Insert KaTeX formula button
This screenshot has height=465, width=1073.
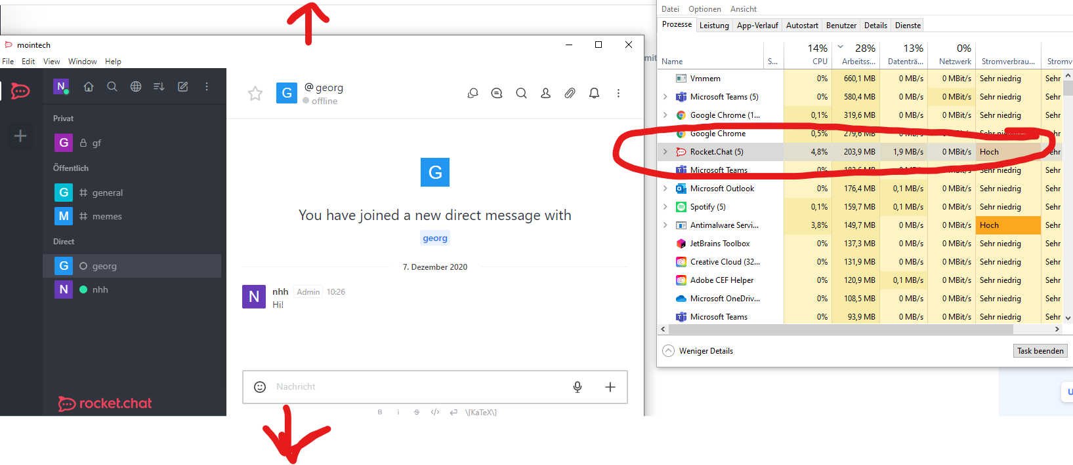(481, 413)
